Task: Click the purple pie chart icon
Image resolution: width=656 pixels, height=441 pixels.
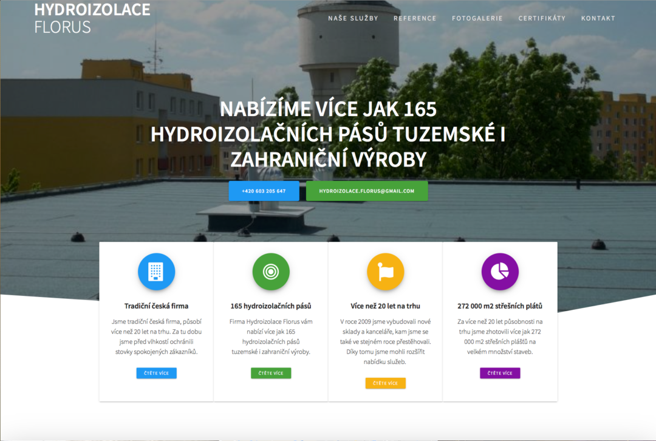Action: [500, 272]
